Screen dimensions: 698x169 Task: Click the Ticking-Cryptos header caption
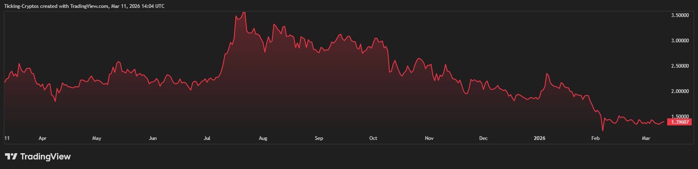(84, 6)
